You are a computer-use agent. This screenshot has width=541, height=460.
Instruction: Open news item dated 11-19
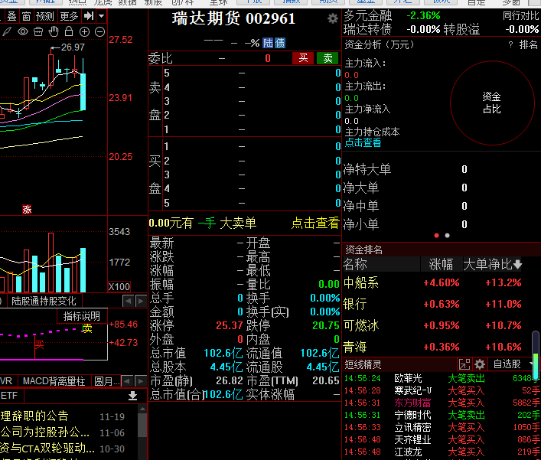click(62, 416)
